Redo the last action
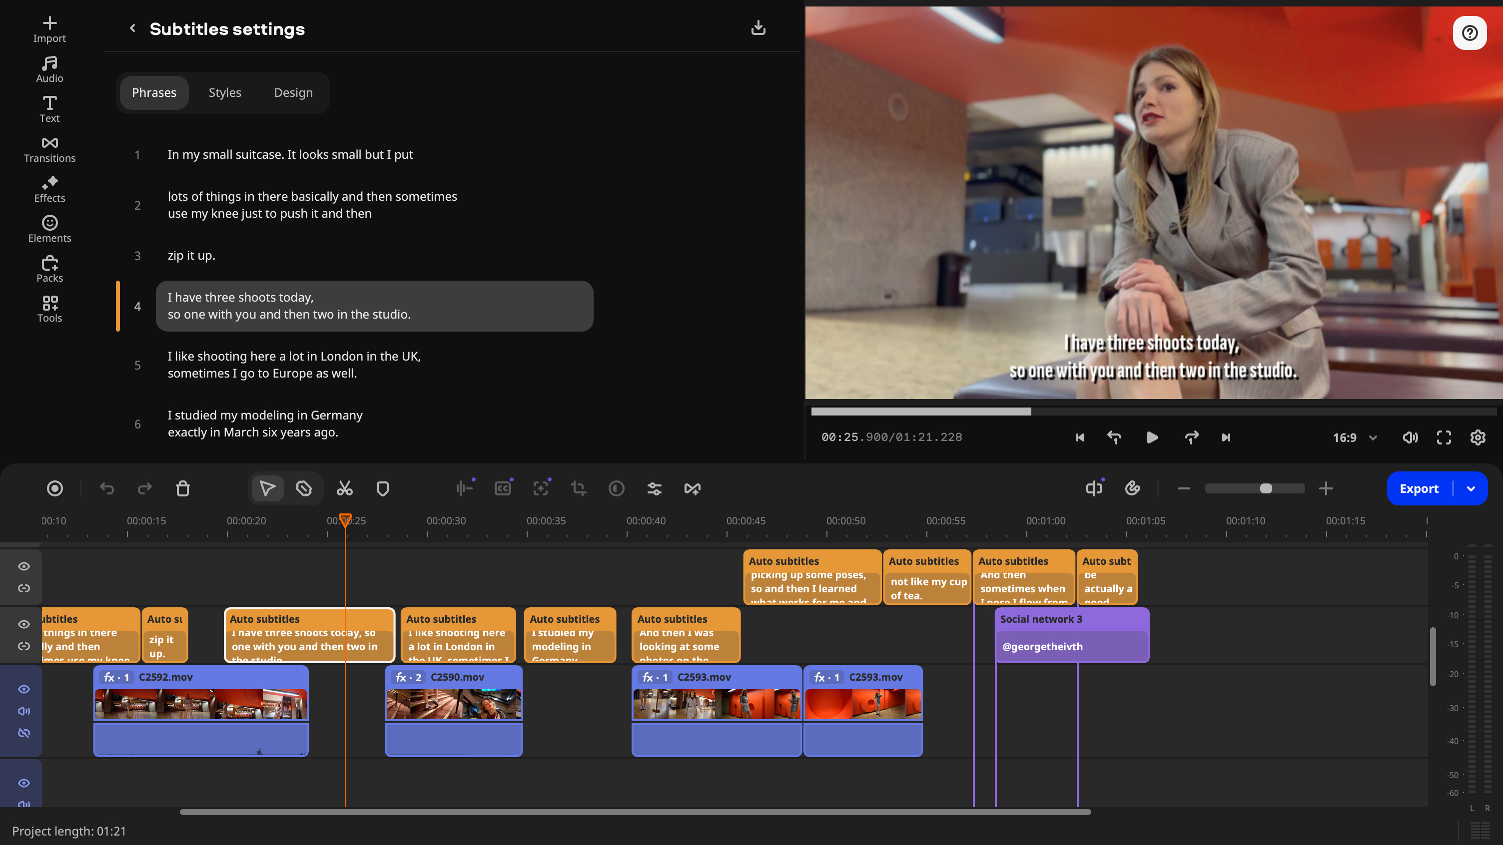This screenshot has width=1503, height=845. click(144, 489)
